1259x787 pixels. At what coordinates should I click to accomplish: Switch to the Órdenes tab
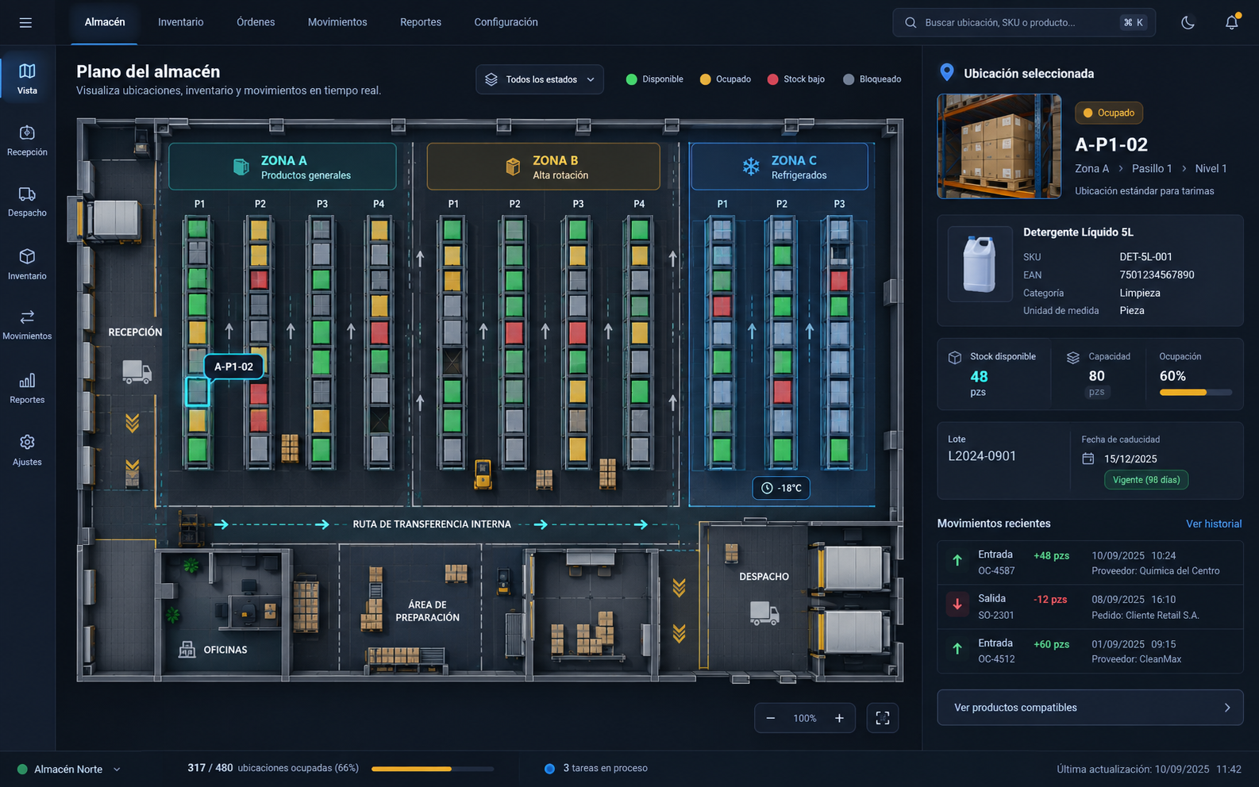pyautogui.click(x=256, y=22)
